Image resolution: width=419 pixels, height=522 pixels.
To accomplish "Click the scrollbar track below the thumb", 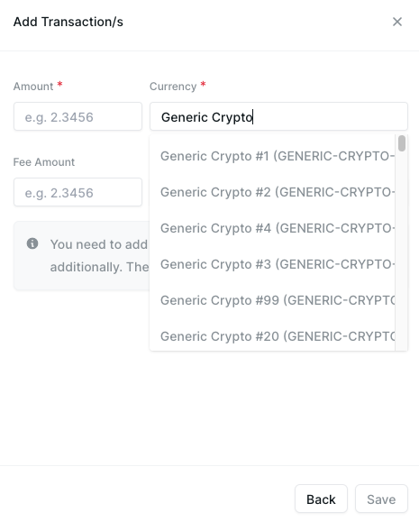I will tap(402, 252).
